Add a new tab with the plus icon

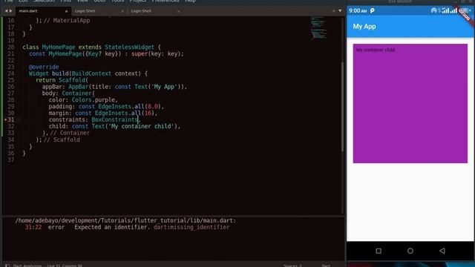click(x=333, y=11)
